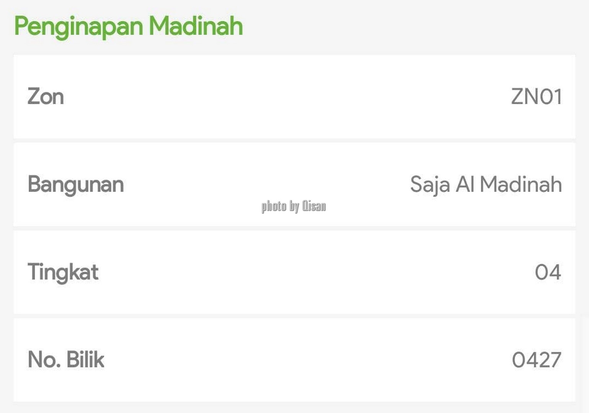Click the word Qisan in the watermark
The image size is (589, 413).
coord(314,206)
